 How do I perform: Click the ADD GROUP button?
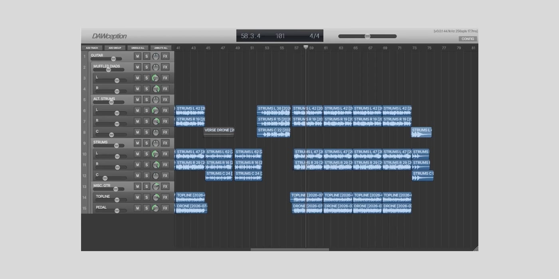pyautogui.click(x=115, y=48)
